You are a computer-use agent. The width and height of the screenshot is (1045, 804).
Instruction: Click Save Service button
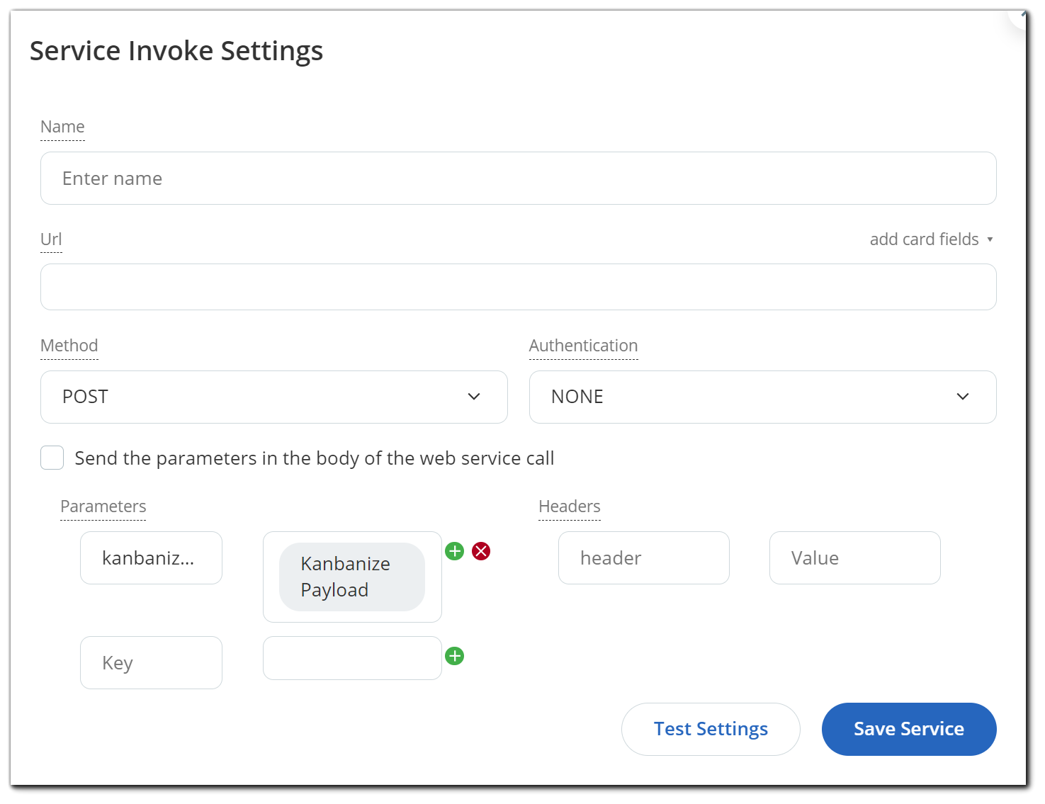click(909, 729)
